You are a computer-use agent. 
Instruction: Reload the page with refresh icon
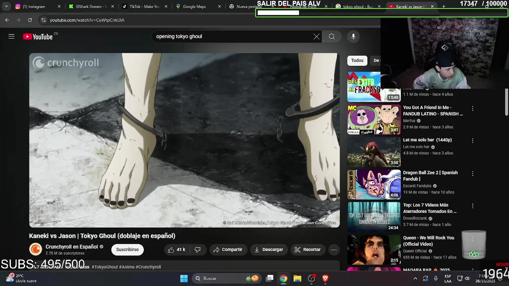(x=30, y=20)
